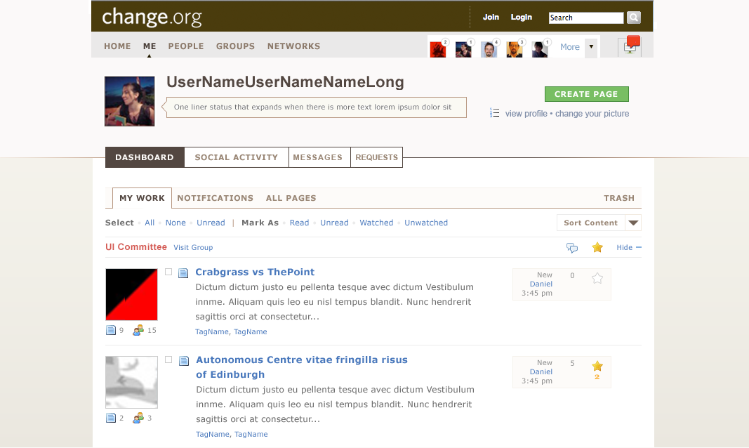Click the members icon with count 3
Screen dimensions: 749x448
[138, 418]
